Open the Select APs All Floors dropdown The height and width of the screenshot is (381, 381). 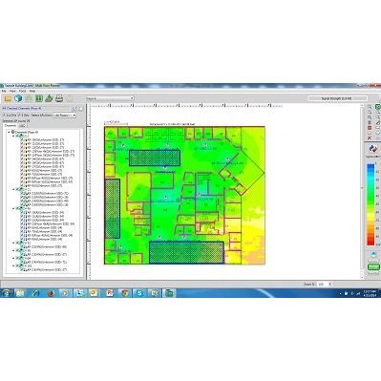[x=65, y=116]
